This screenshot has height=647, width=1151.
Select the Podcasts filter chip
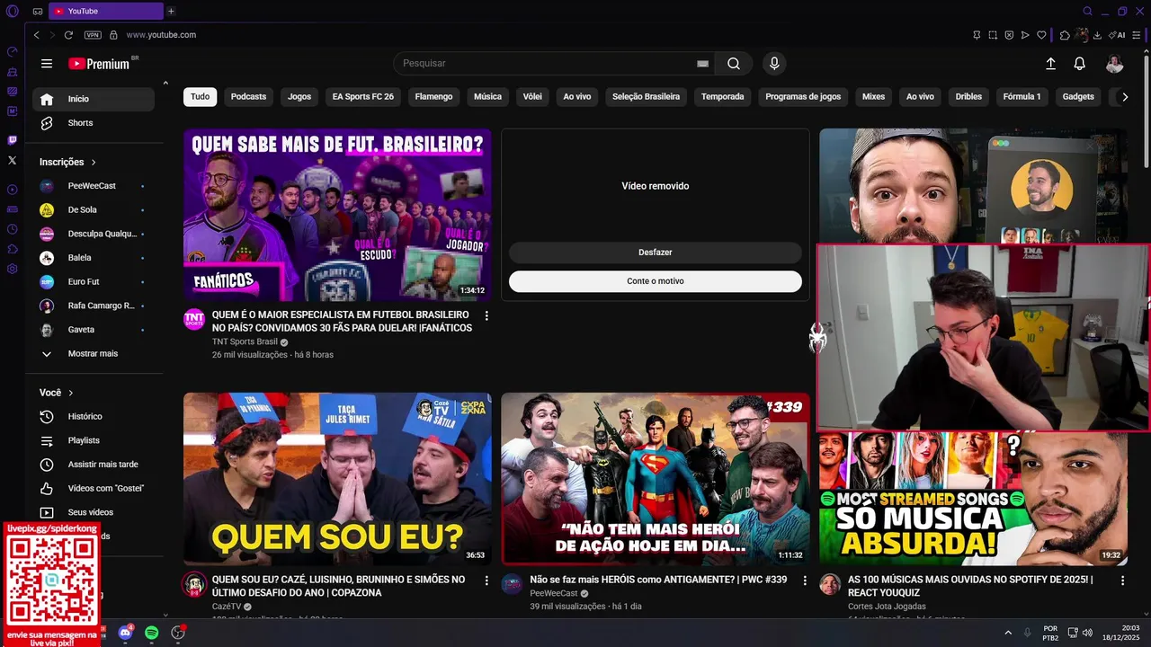point(248,97)
